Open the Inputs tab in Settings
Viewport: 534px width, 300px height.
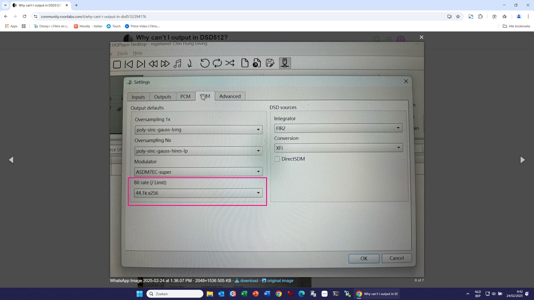tap(138, 97)
